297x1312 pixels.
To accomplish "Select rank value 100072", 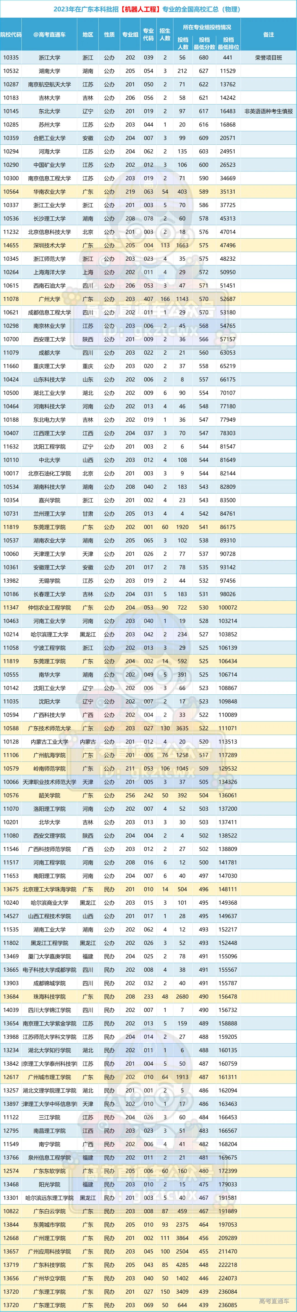I will (228, 608).
